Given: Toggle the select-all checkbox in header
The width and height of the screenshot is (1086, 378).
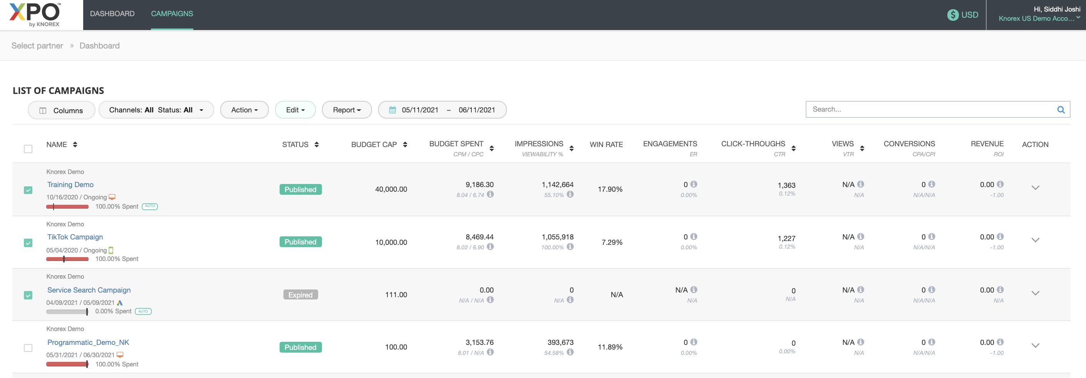Looking at the screenshot, I should (28, 149).
